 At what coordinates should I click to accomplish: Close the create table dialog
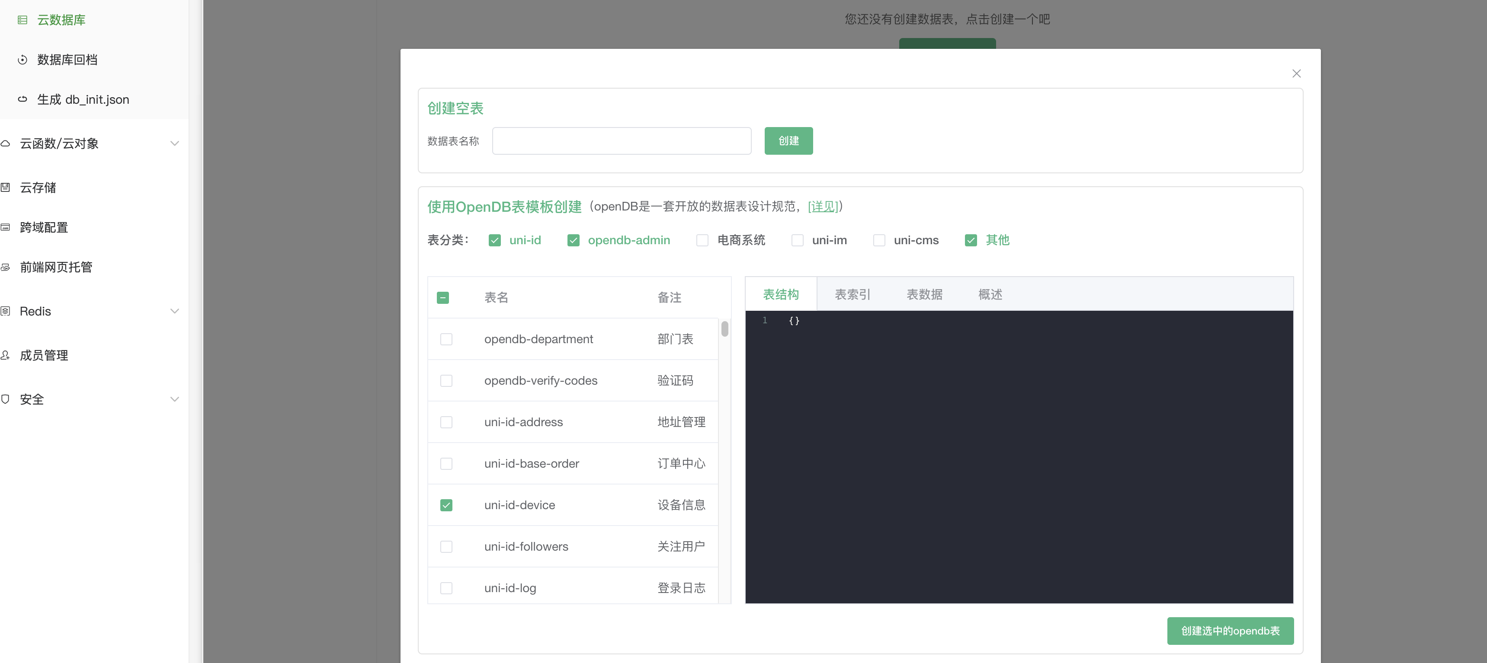[x=1296, y=74]
